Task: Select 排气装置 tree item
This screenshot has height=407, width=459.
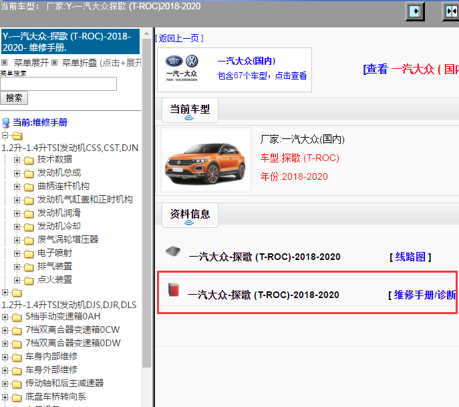Action: [x=55, y=267]
